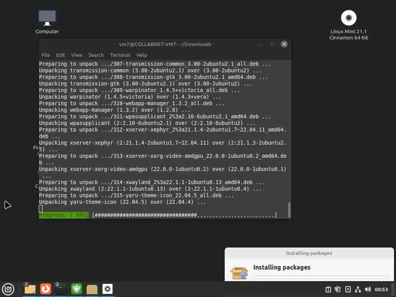
Task: Click the Installing packages notification progress bar
Action: coord(321,277)
